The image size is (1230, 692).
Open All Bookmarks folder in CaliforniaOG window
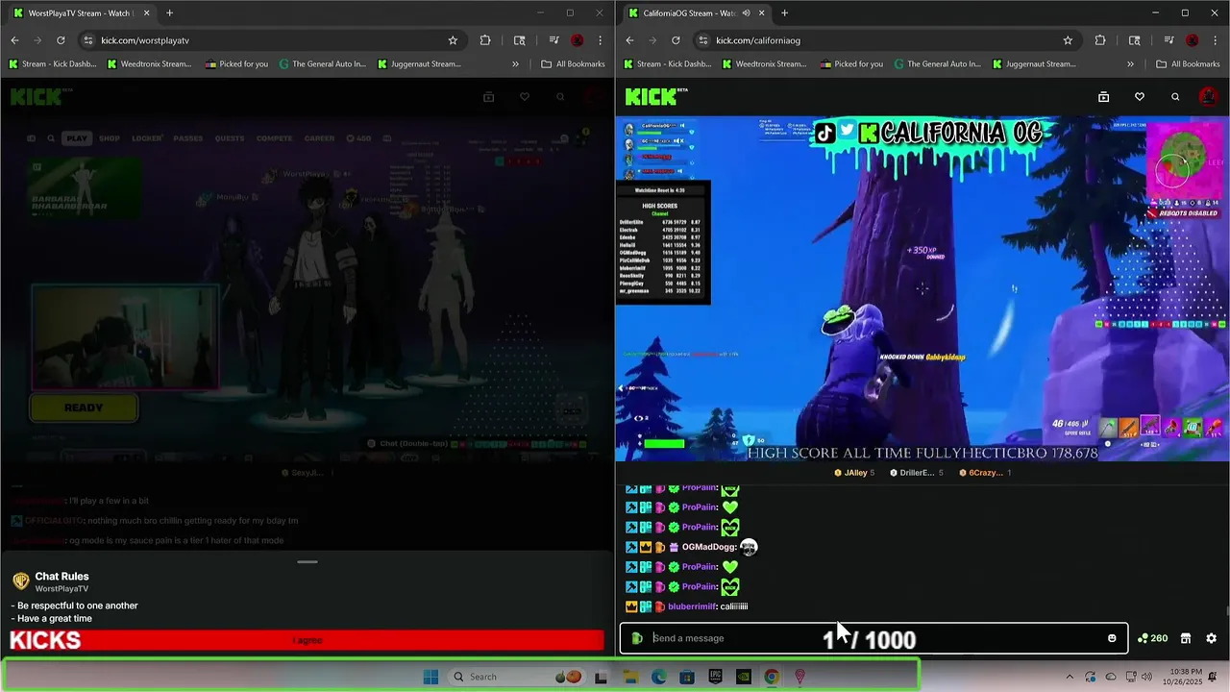click(x=1188, y=64)
